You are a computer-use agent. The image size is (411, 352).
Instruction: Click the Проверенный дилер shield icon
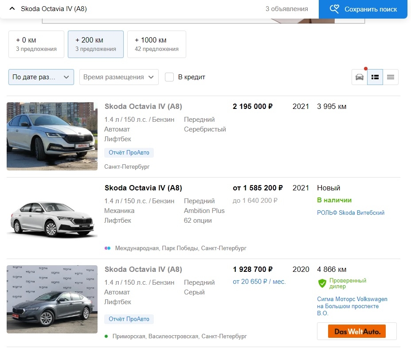(x=322, y=283)
